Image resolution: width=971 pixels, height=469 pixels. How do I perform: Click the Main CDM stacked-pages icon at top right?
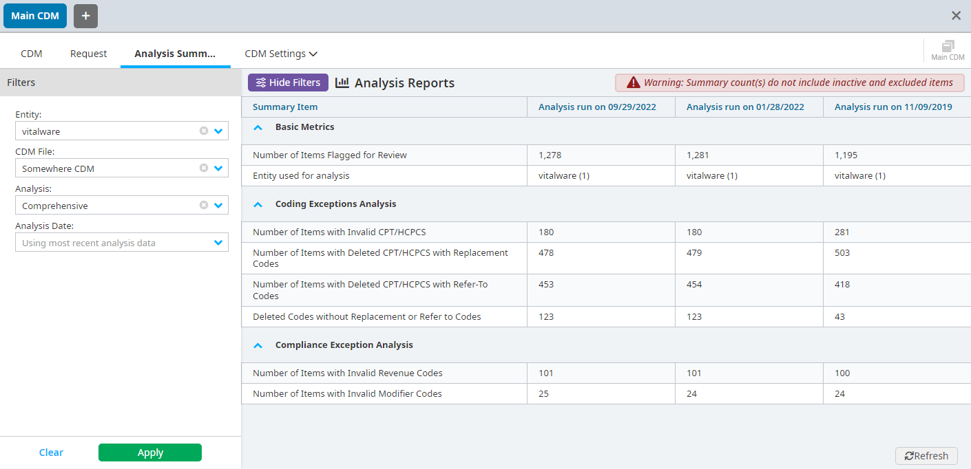pos(947,45)
